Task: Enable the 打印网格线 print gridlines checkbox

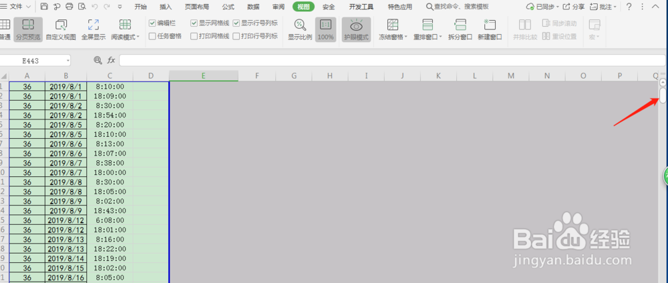Action: tap(194, 36)
